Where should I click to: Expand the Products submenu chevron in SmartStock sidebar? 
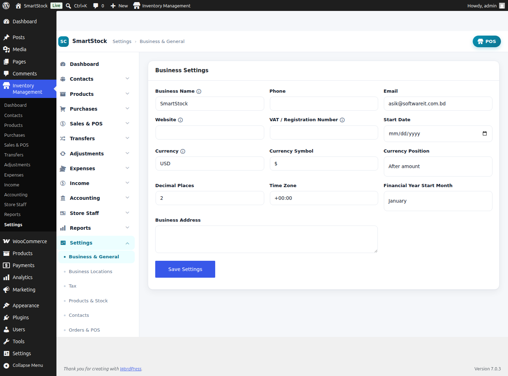(x=127, y=94)
